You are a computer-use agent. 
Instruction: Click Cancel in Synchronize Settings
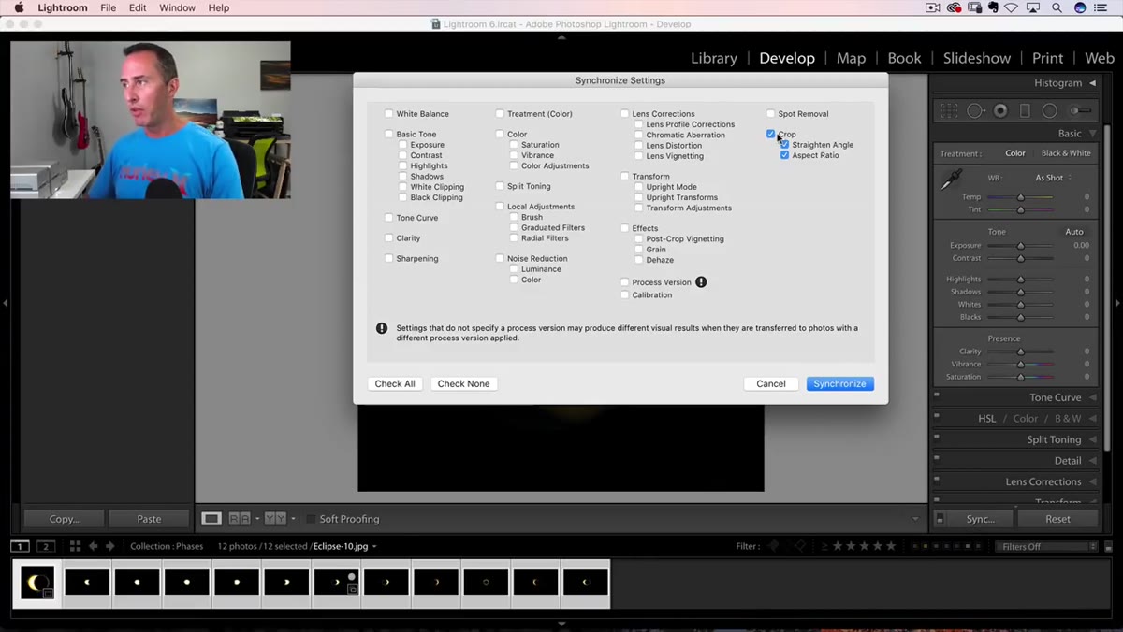[x=771, y=383]
